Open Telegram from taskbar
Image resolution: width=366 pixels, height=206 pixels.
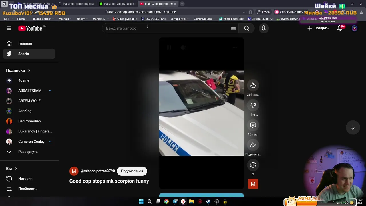tap(175, 202)
